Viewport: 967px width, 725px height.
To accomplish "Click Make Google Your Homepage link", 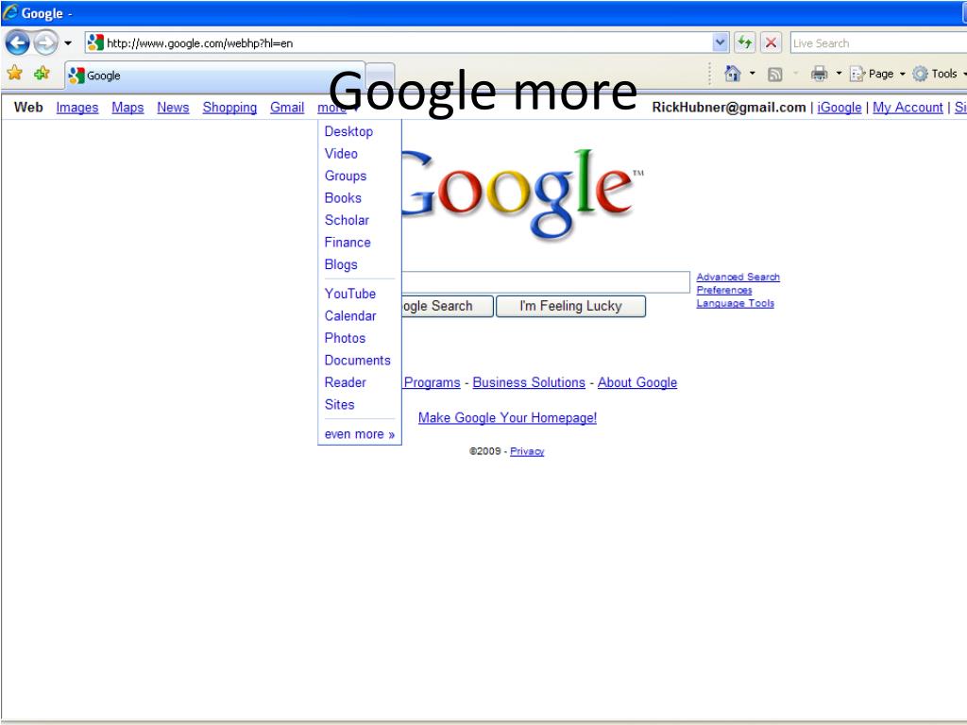I will pyautogui.click(x=507, y=417).
